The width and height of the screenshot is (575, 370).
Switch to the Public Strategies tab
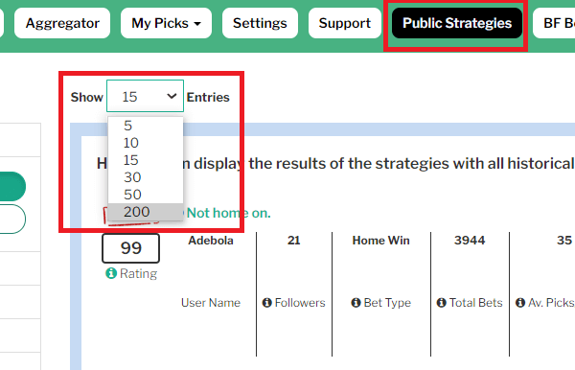coord(457,23)
